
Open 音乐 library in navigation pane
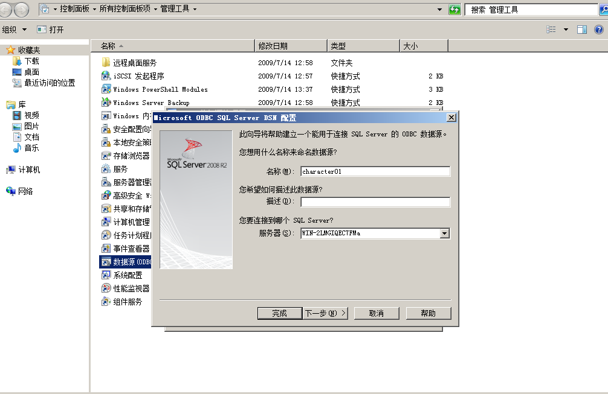tap(32, 147)
